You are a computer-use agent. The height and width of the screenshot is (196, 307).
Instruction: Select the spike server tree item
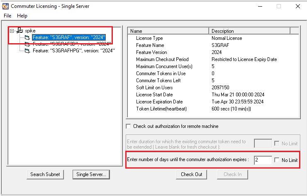(x=30, y=31)
